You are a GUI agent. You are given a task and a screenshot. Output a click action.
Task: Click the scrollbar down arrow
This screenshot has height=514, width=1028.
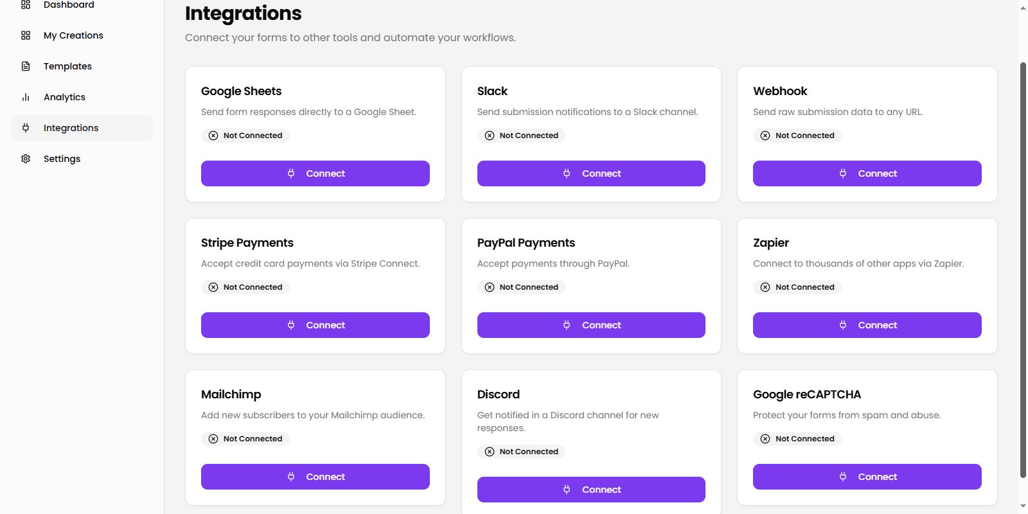(x=1023, y=506)
